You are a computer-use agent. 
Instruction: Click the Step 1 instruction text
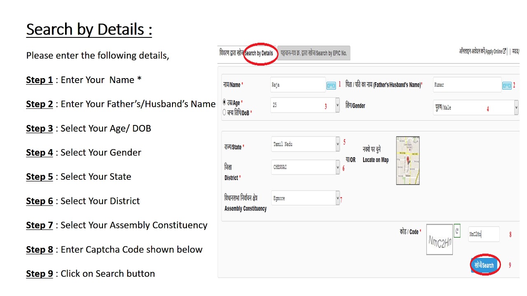pyautogui.click(x=84, y=80)
